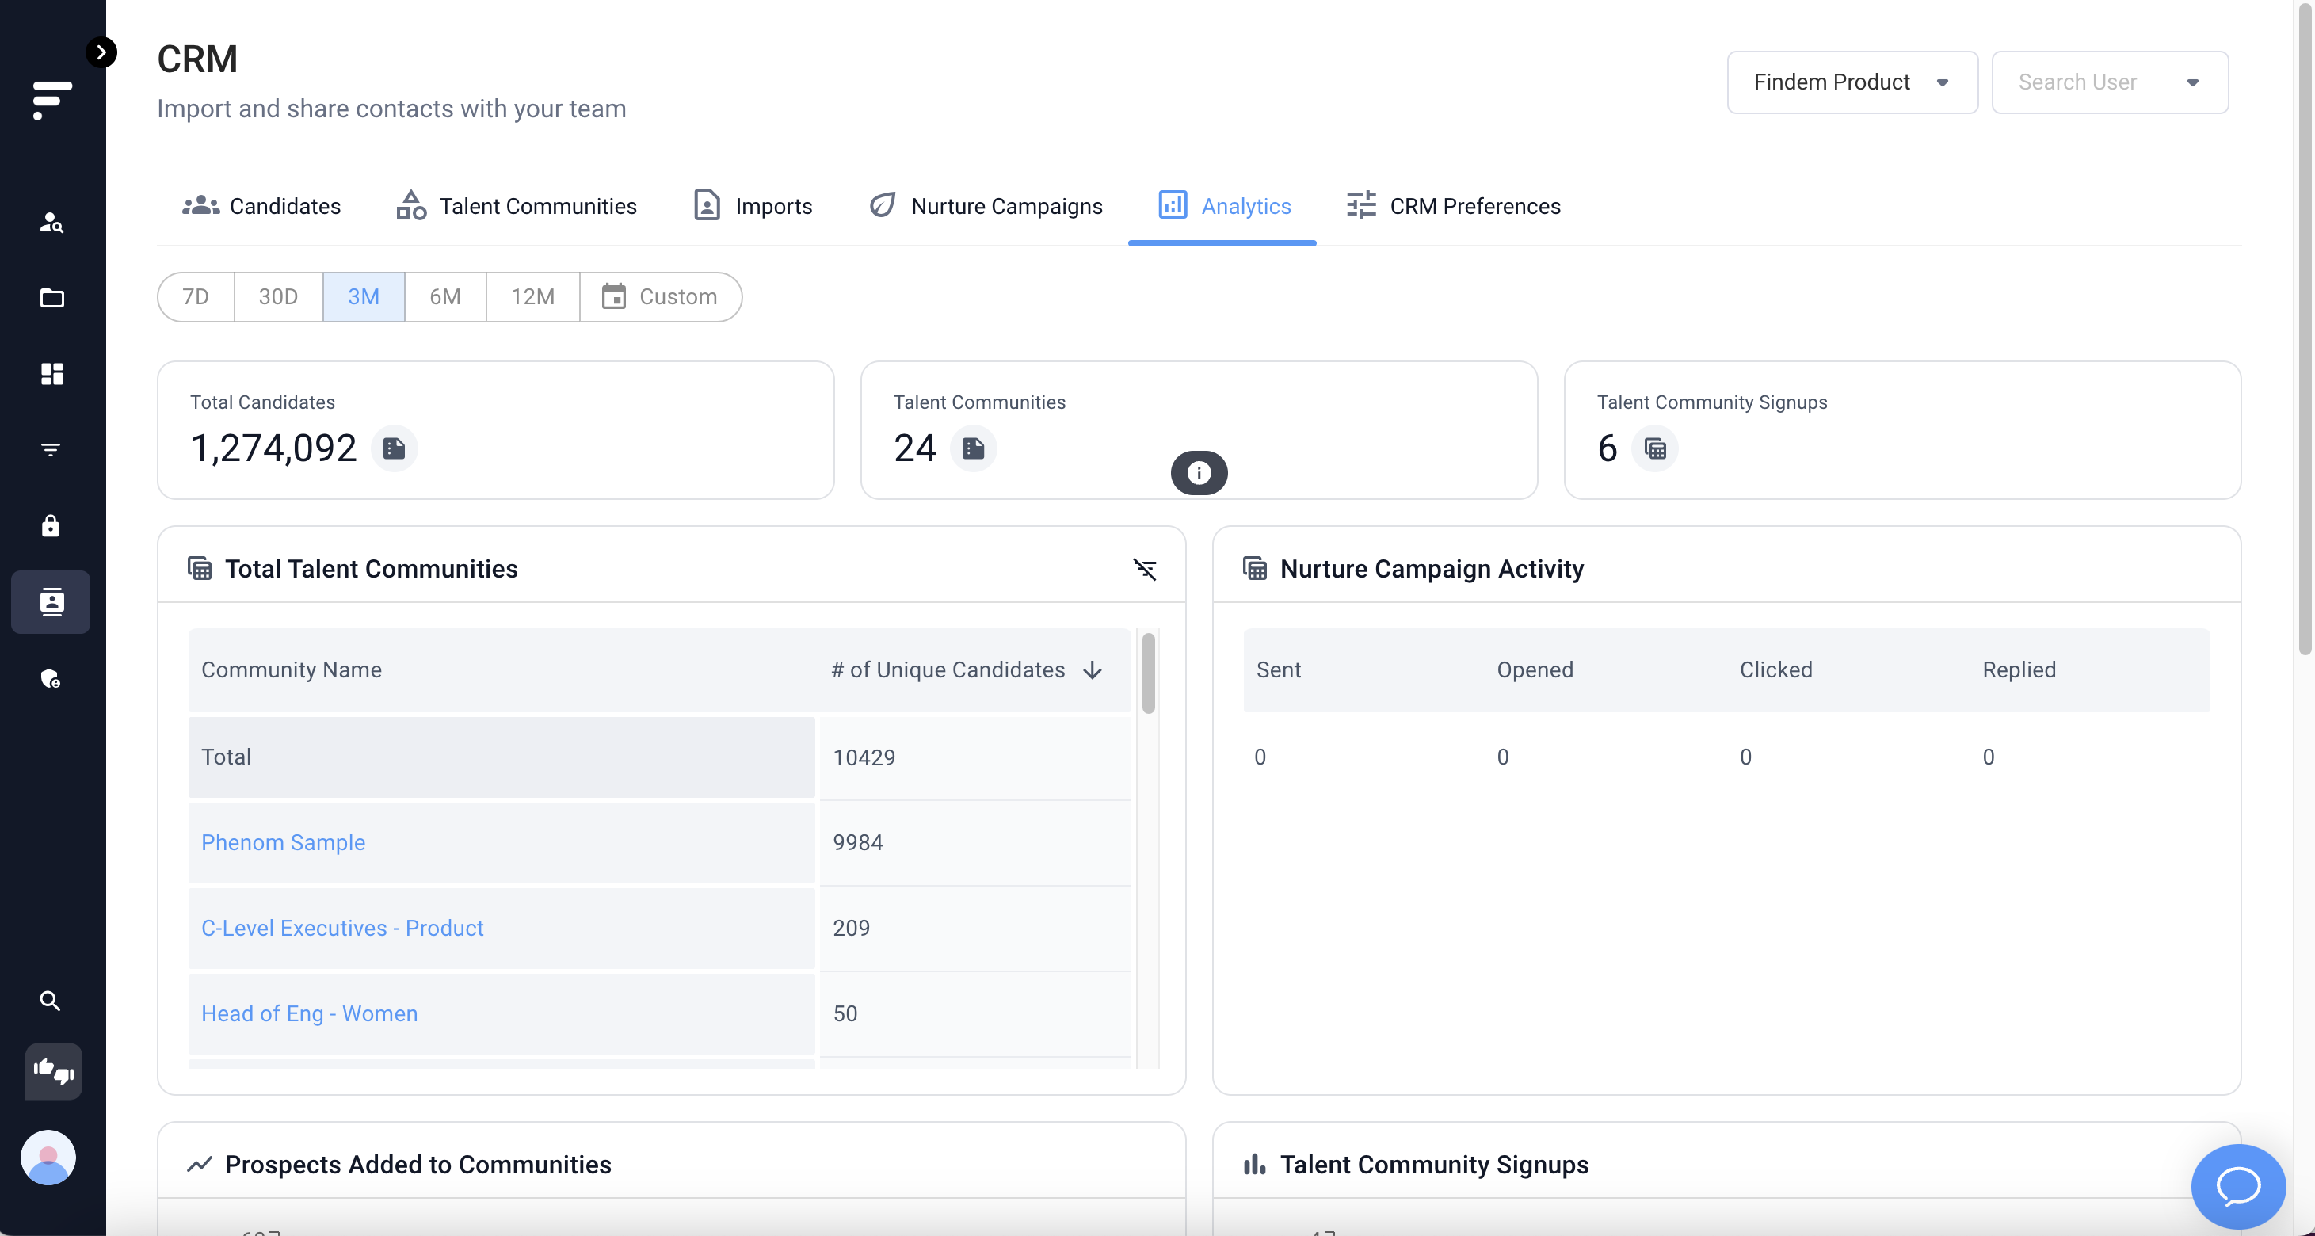Viewport: 2315px width, 1236px height.
Task: Select the 30D time range
Action: (279, 296)
